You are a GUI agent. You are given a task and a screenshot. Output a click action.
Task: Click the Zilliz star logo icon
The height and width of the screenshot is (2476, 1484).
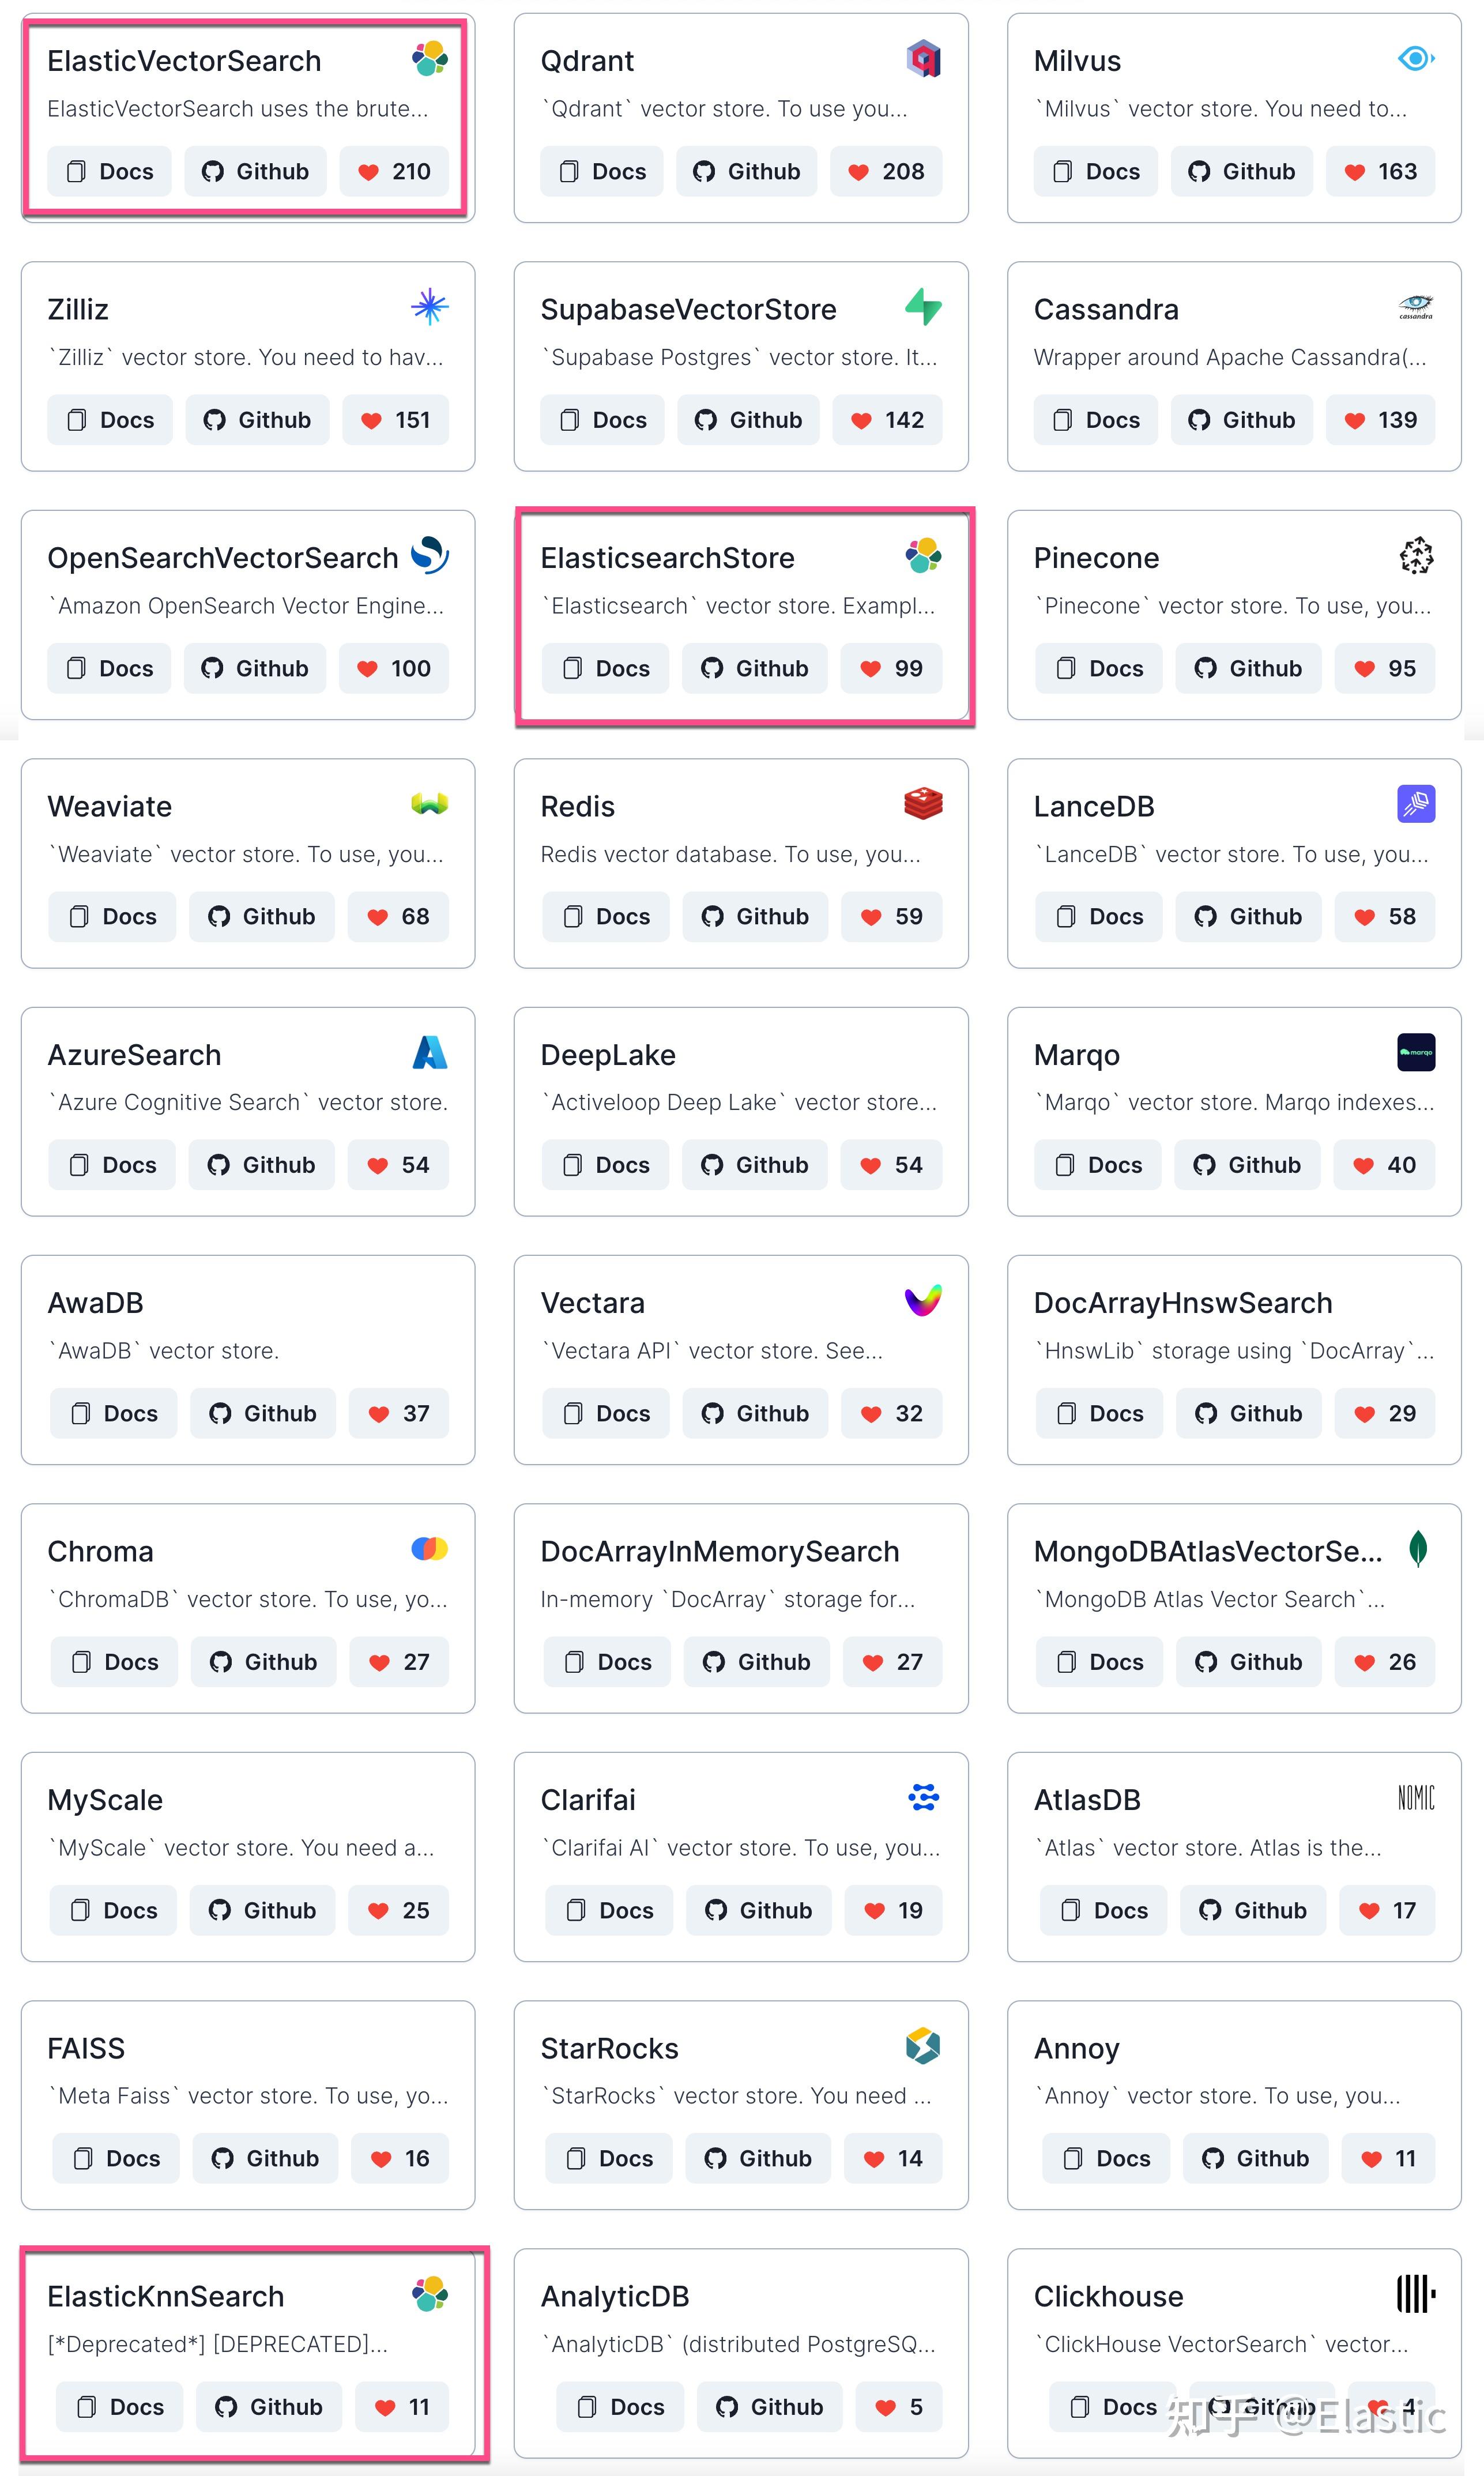430,307
